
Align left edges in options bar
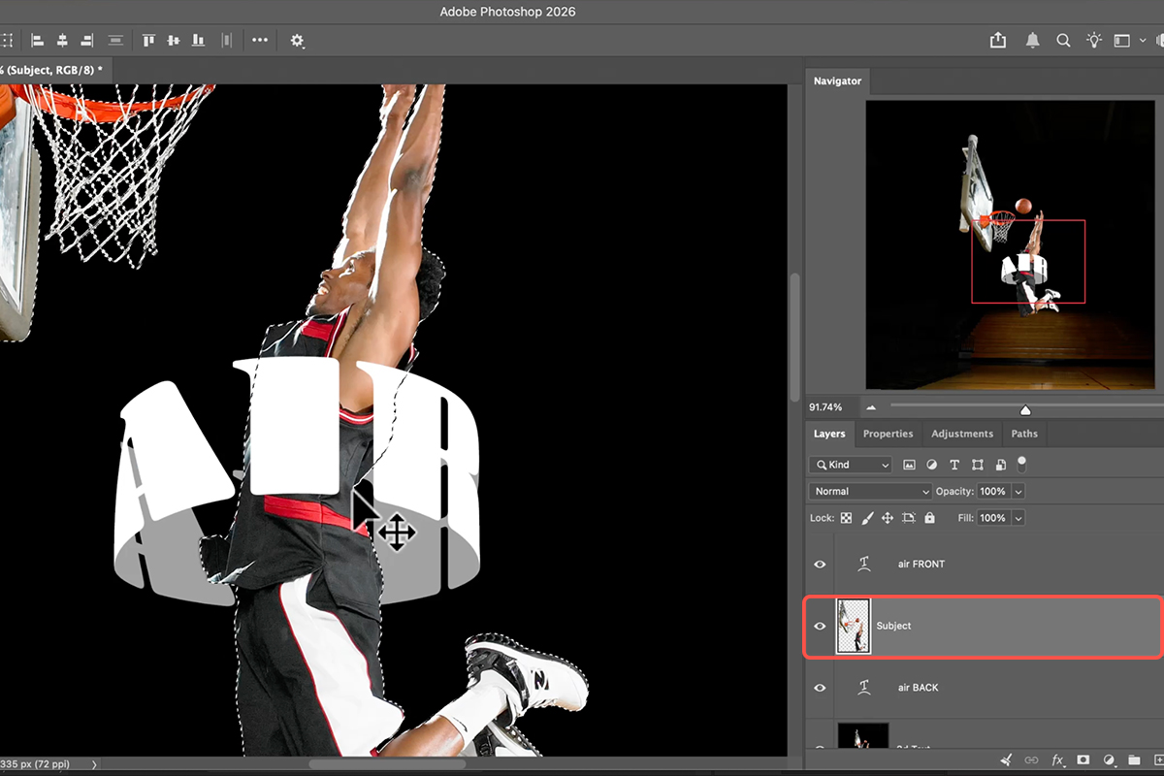pos(38,41)
